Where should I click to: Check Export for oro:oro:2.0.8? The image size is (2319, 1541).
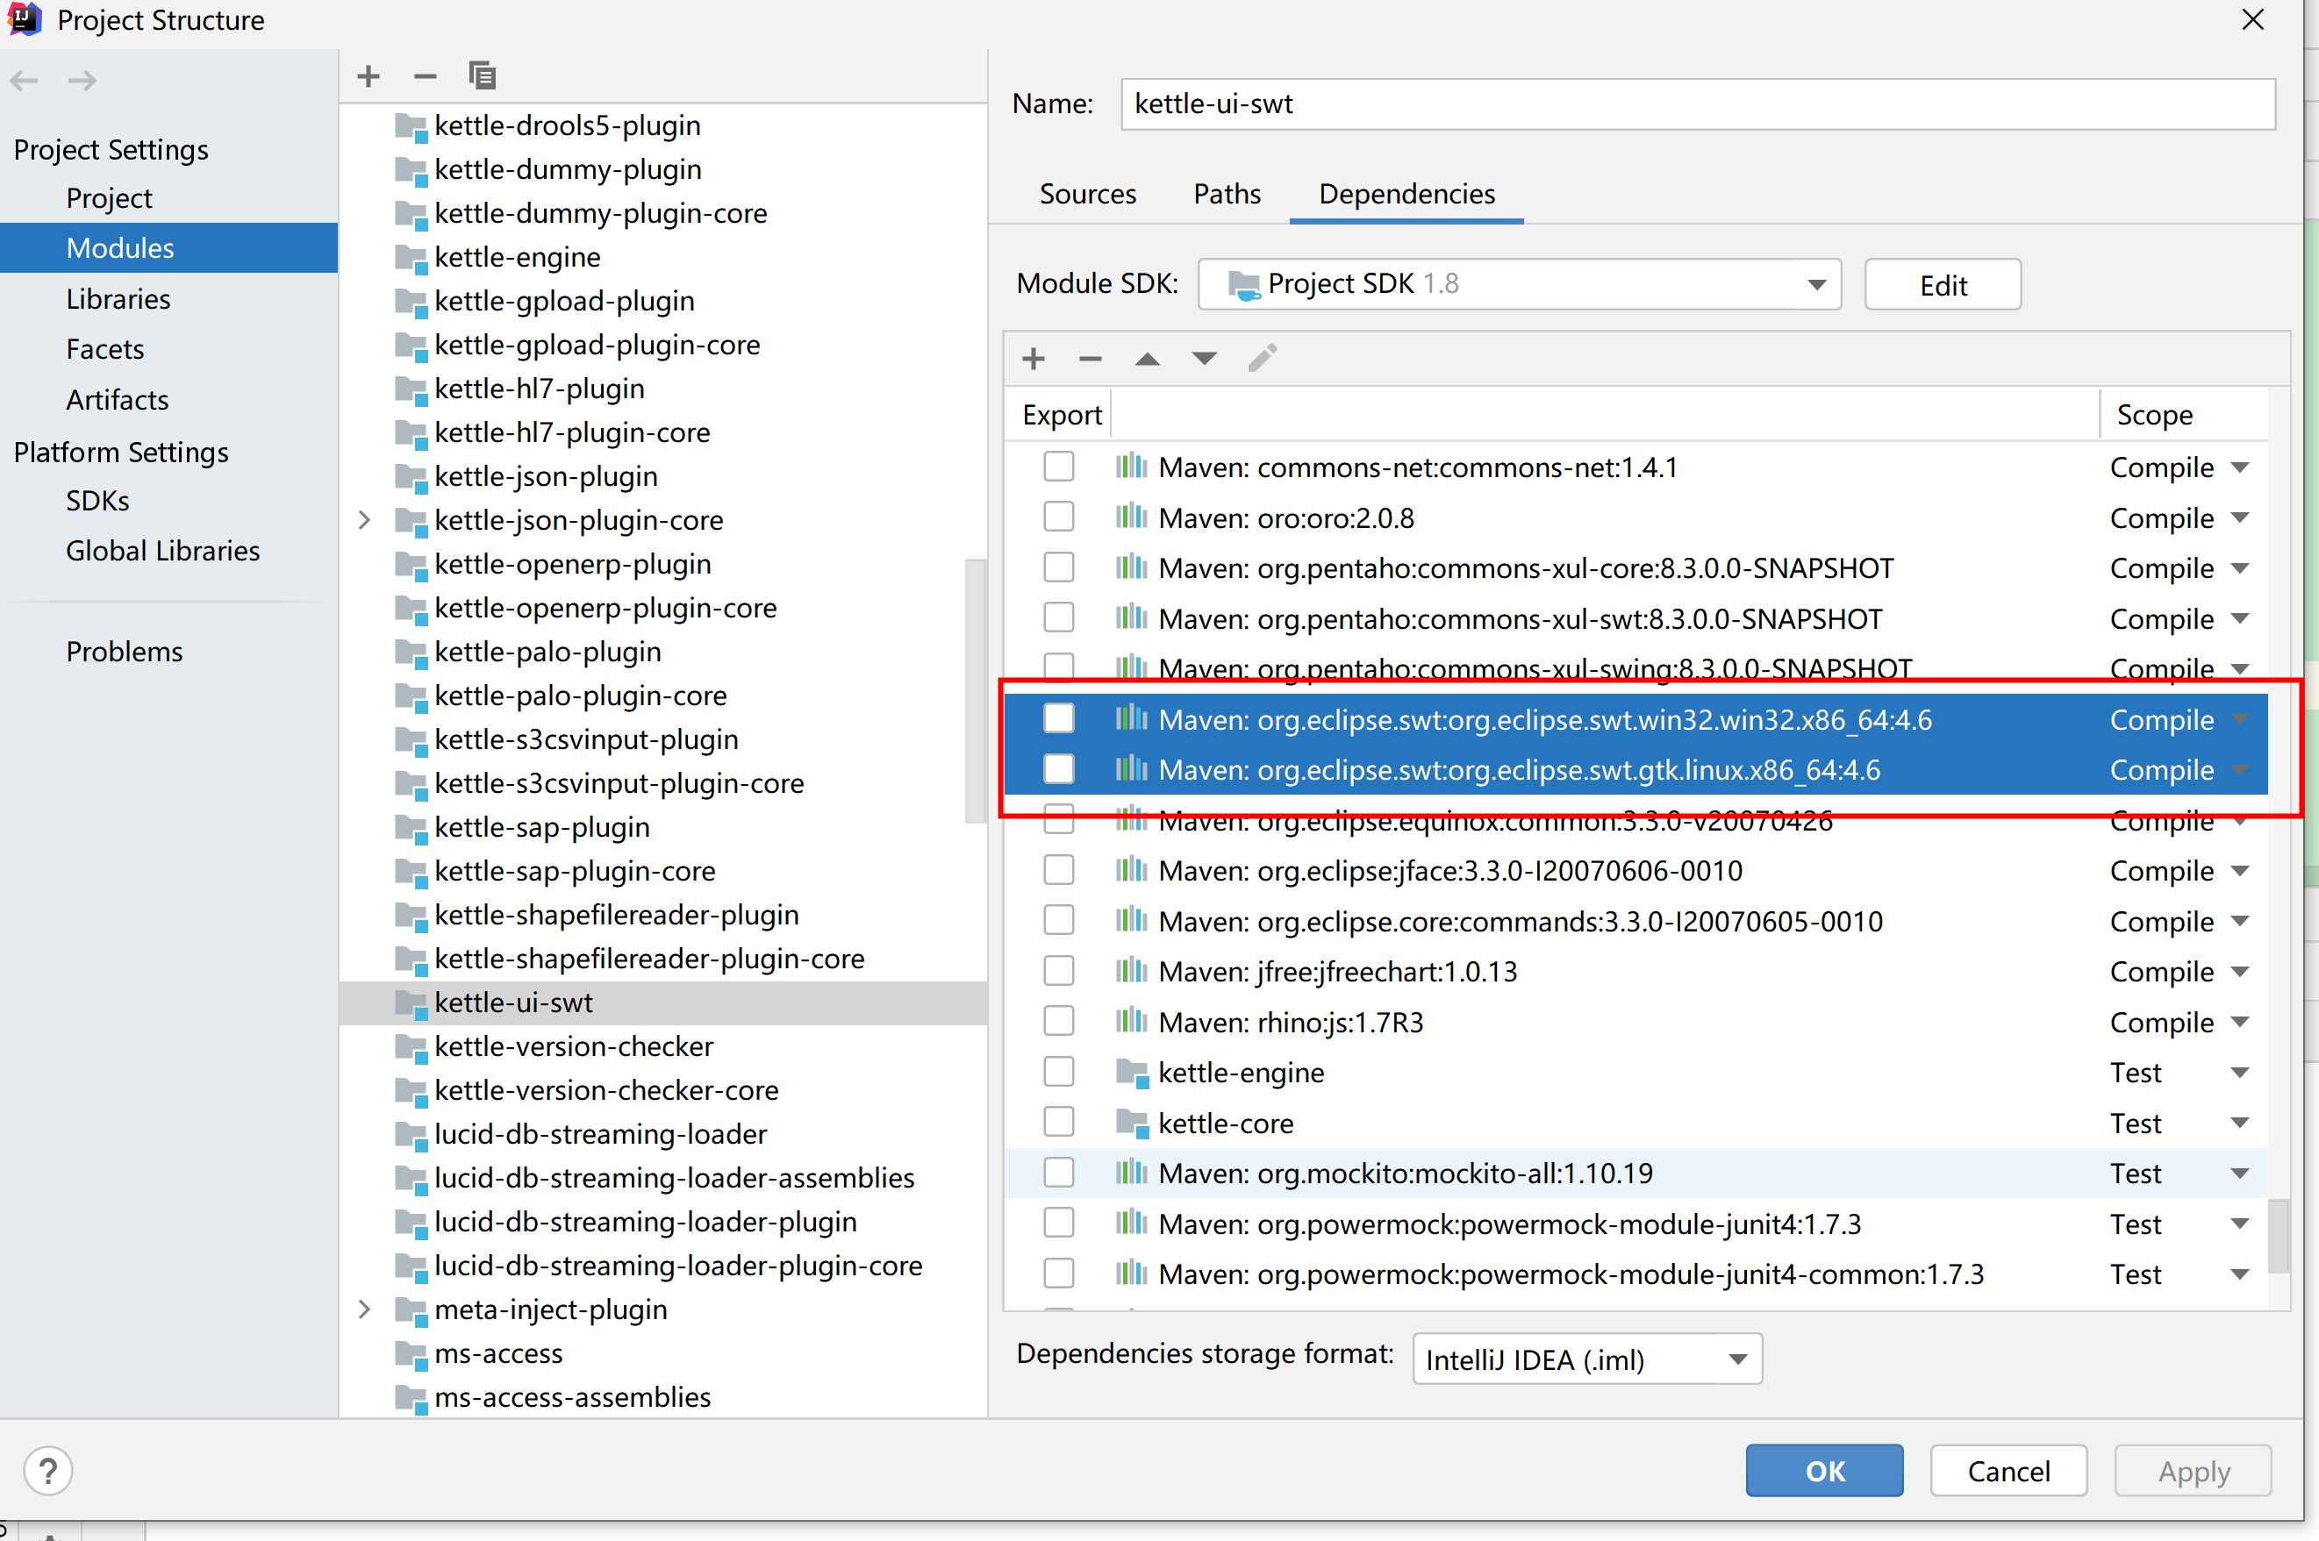coord(1059,517)
